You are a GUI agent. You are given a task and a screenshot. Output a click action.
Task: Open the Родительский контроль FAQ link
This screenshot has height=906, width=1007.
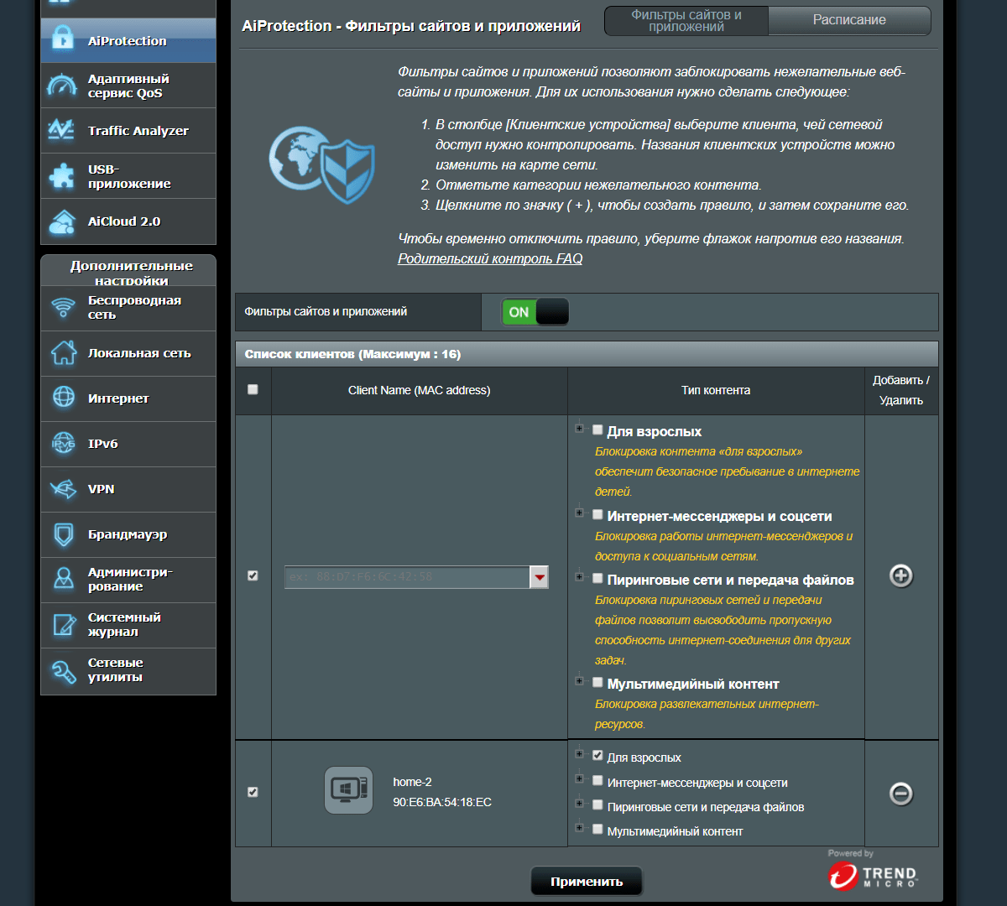pyautogui.click(x=489, y=258)
